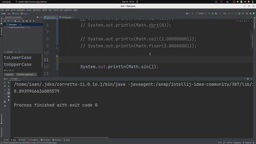Image resolution: width=256 pixels, height=144 pixels.
Task: Open the Services tool window tab
Action: (x=57, y=140)
